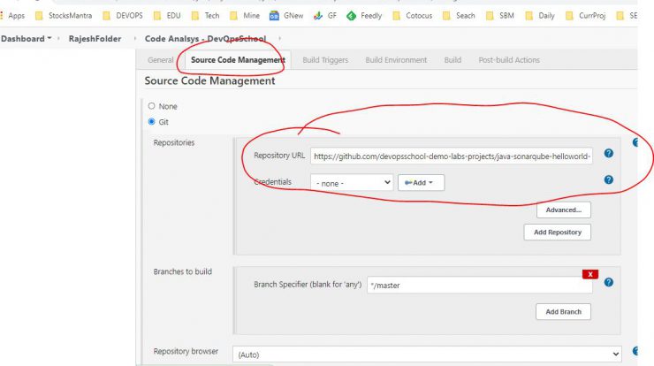Open Code Analsys - DevOpsSchool breadcrumb
654x366 pixels.
205,39
